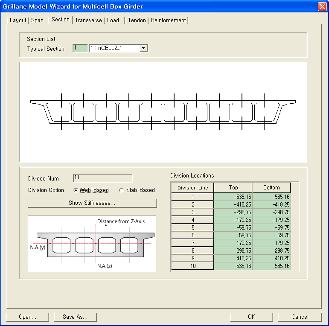
Task: Click the Open... button
Action: 28,317
